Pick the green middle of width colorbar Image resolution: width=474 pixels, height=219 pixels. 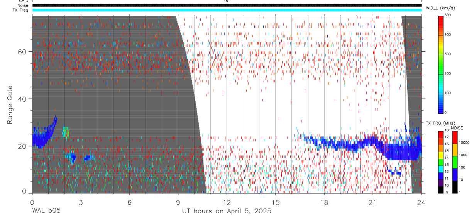tap(440, 64)
